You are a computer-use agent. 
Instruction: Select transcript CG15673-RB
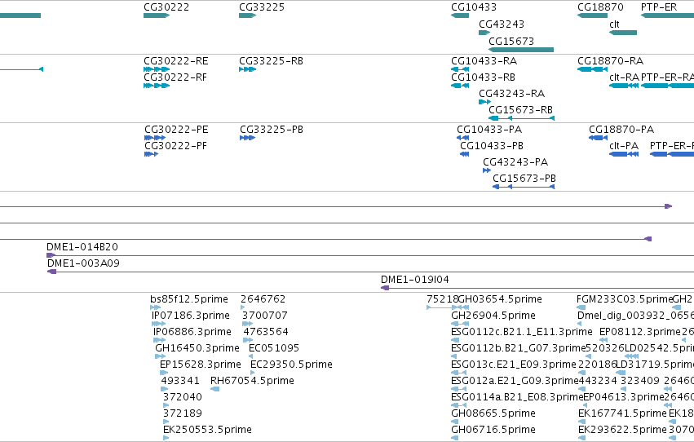click(521, 118)
